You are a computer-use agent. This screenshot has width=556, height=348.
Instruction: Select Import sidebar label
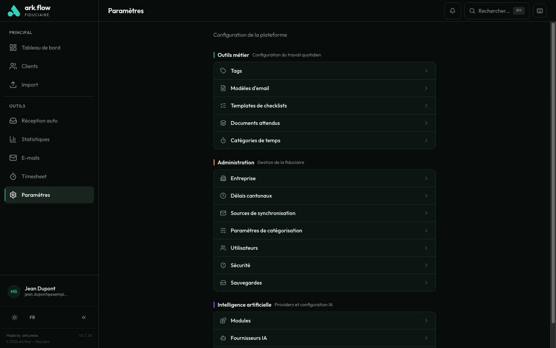30,85
